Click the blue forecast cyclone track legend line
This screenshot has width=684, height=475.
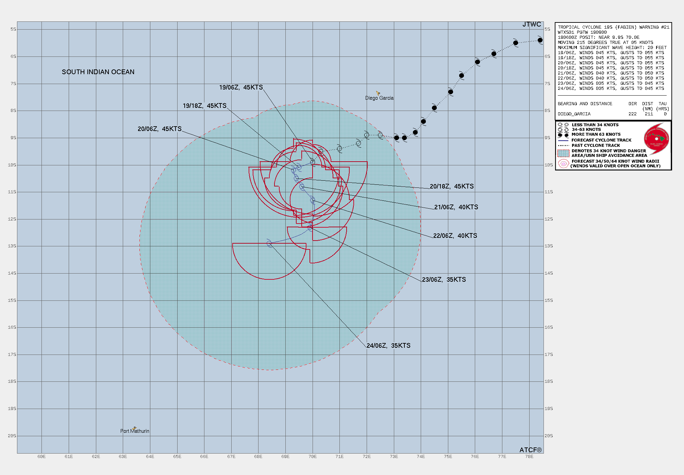click(563, 140)
